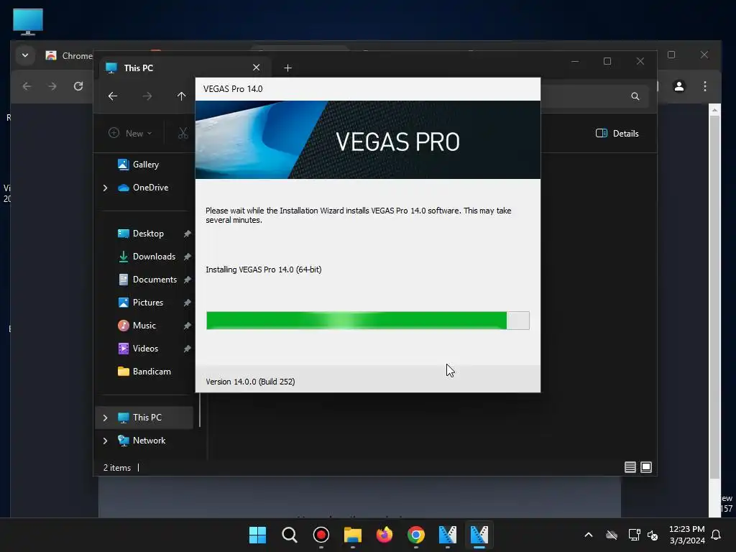Open the Bandicam folder in sidebar
This screenshot has height=552, width=736.
click(144, 372)
